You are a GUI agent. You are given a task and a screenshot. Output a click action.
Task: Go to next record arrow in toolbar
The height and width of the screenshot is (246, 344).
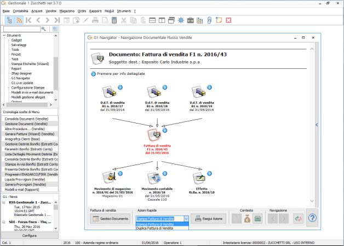point(48,20)
